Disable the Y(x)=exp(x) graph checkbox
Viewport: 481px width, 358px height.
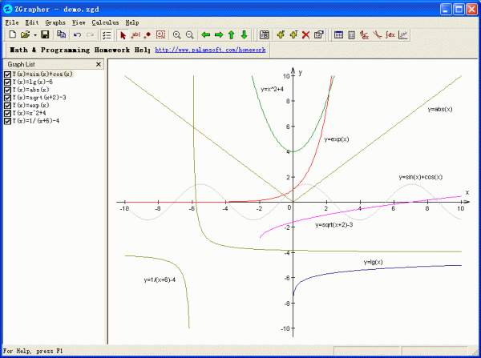pos(8,106)
